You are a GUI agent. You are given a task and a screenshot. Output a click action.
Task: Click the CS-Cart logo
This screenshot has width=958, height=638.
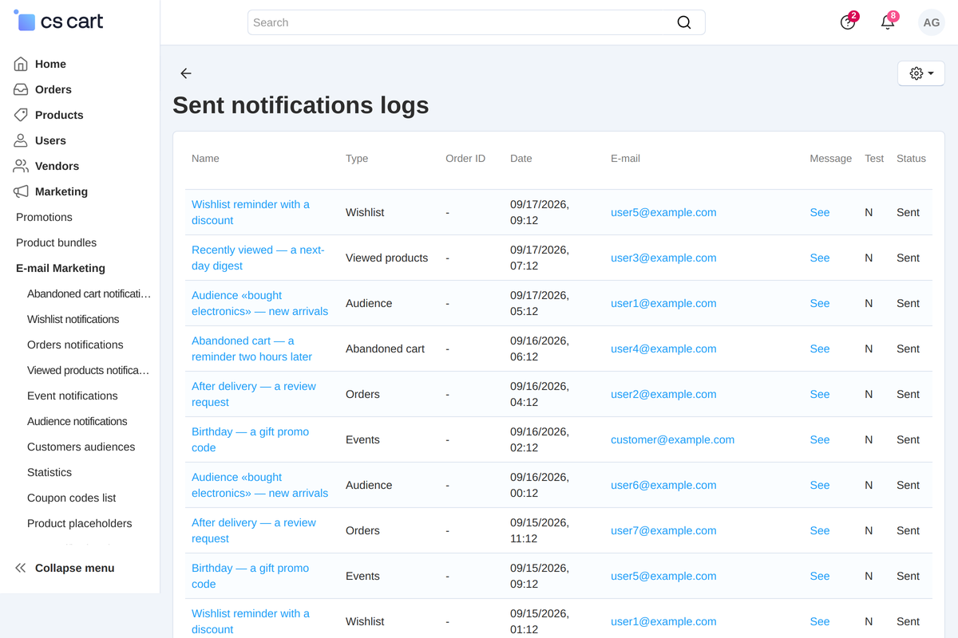(x=59, y=22)
